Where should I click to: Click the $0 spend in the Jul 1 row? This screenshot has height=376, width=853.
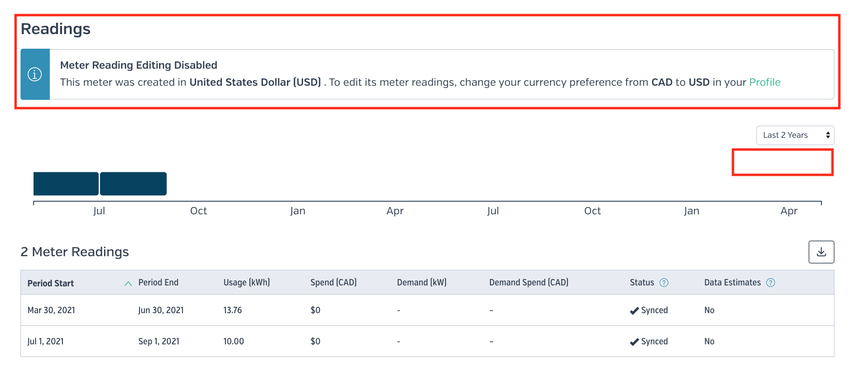pos(315,341)
